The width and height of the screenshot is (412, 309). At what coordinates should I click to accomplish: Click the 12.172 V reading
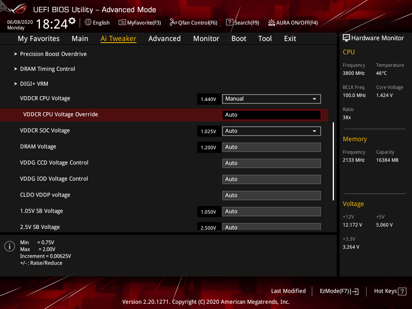pyautogui.click(x=352, y=225)
